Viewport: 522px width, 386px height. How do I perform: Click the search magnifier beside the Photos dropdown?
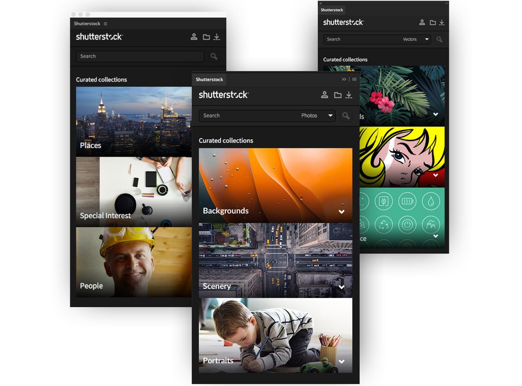click(x=346, y=115)
